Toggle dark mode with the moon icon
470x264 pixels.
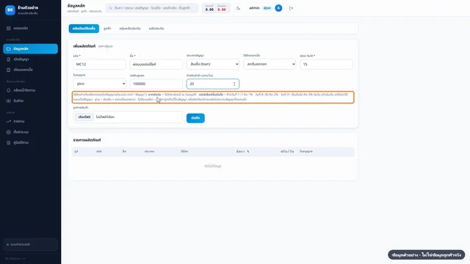tap(238, 8)
